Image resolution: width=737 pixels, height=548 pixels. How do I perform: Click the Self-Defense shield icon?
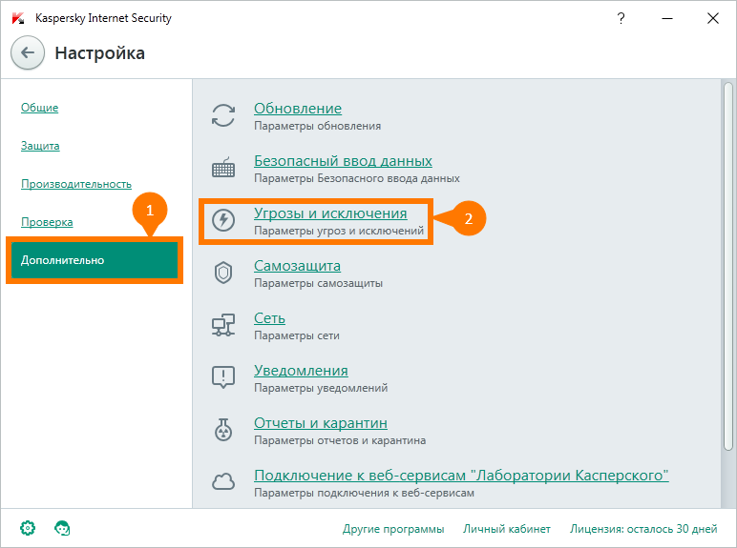[223, 273]
